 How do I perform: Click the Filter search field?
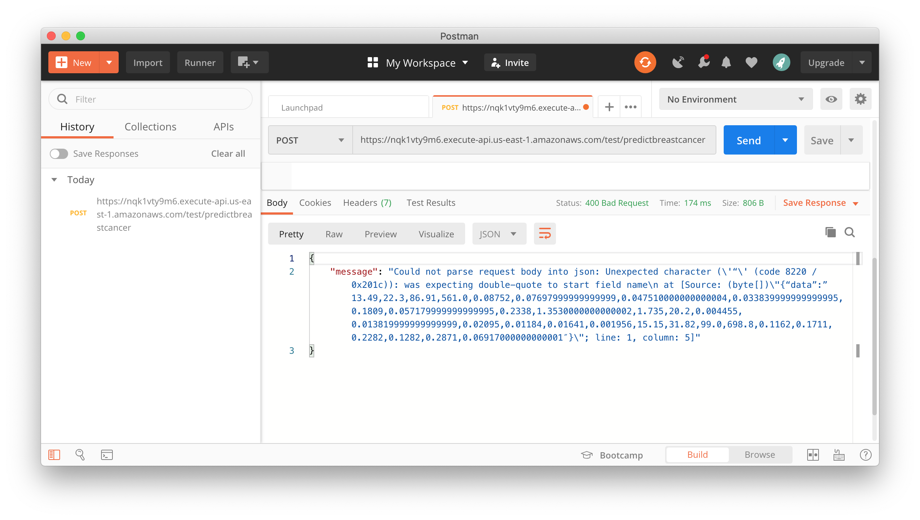(150, 99)
